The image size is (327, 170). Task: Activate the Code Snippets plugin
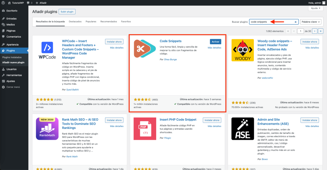pos(216,42)
